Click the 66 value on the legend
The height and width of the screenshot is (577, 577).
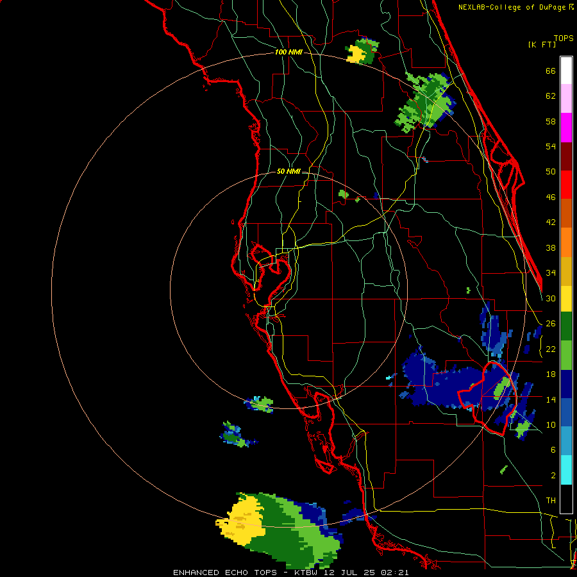(551, 71)
